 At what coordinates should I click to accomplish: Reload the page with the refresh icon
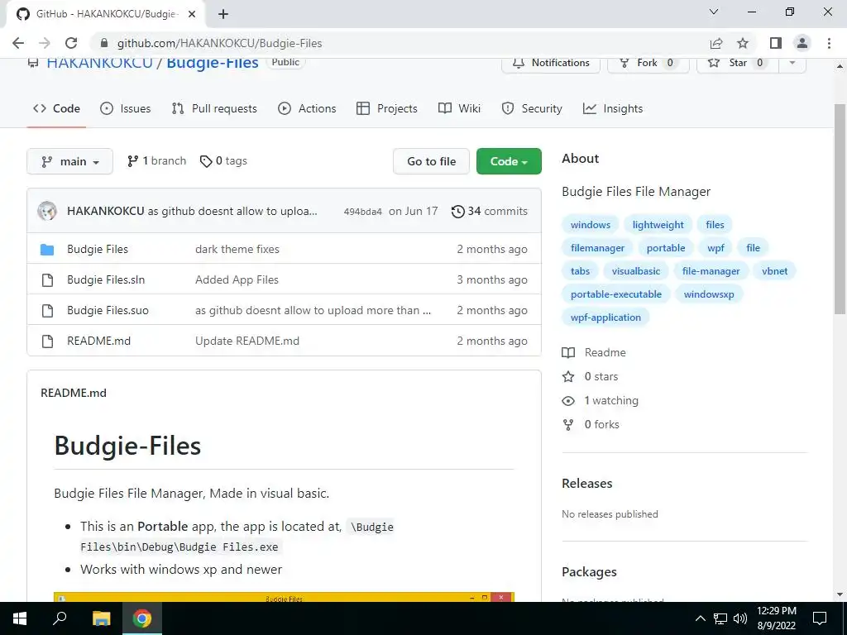coord(71,43)
